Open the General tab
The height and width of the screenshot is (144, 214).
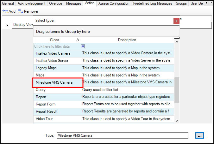pyautogui.click(x=8, y=3)
